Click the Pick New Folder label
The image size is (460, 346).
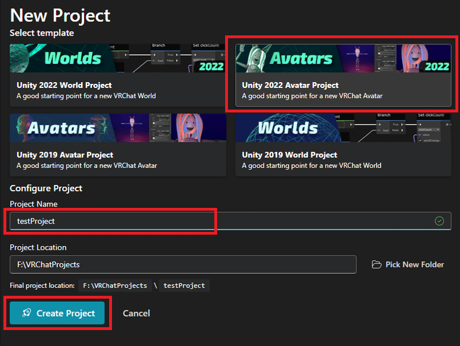(x=415, y=264)
